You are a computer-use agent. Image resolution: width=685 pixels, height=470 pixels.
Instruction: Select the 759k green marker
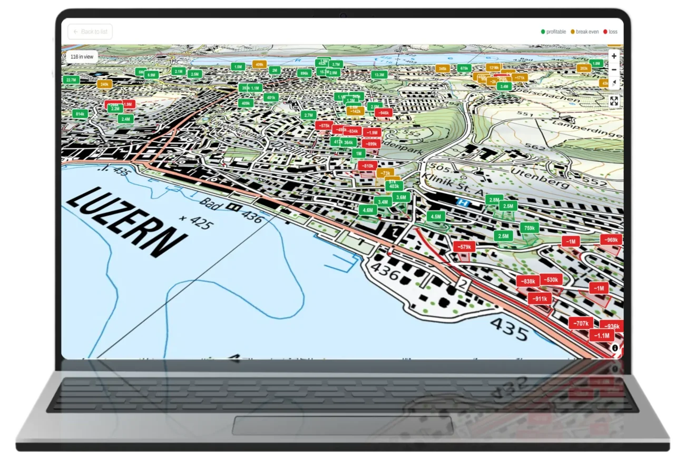click(529, 228)
